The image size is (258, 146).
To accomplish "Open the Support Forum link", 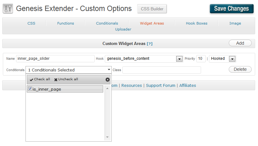I will pyautogui.click(x=160, y=85).
